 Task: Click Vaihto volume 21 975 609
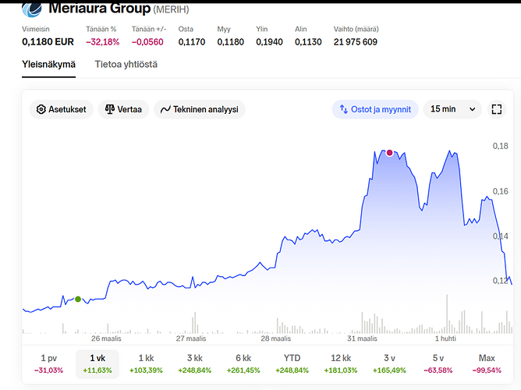point(356,42)
